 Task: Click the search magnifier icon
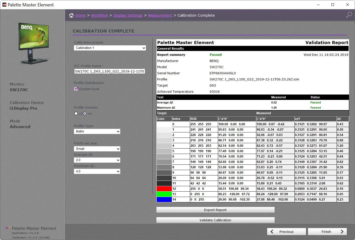tap(349, 15)
